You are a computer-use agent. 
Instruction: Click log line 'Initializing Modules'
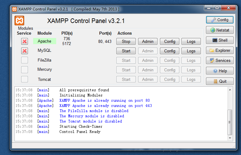(x=81, y=95)
